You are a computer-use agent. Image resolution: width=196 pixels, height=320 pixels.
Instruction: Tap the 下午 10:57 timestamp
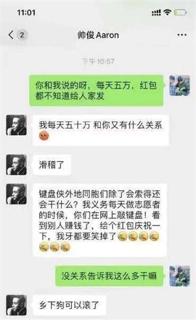98,61
